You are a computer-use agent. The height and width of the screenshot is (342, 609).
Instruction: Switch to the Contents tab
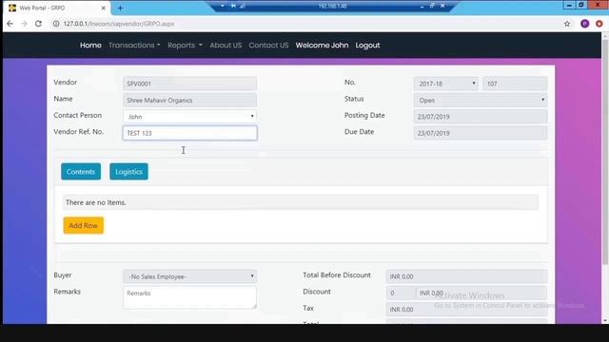[81, 171]
